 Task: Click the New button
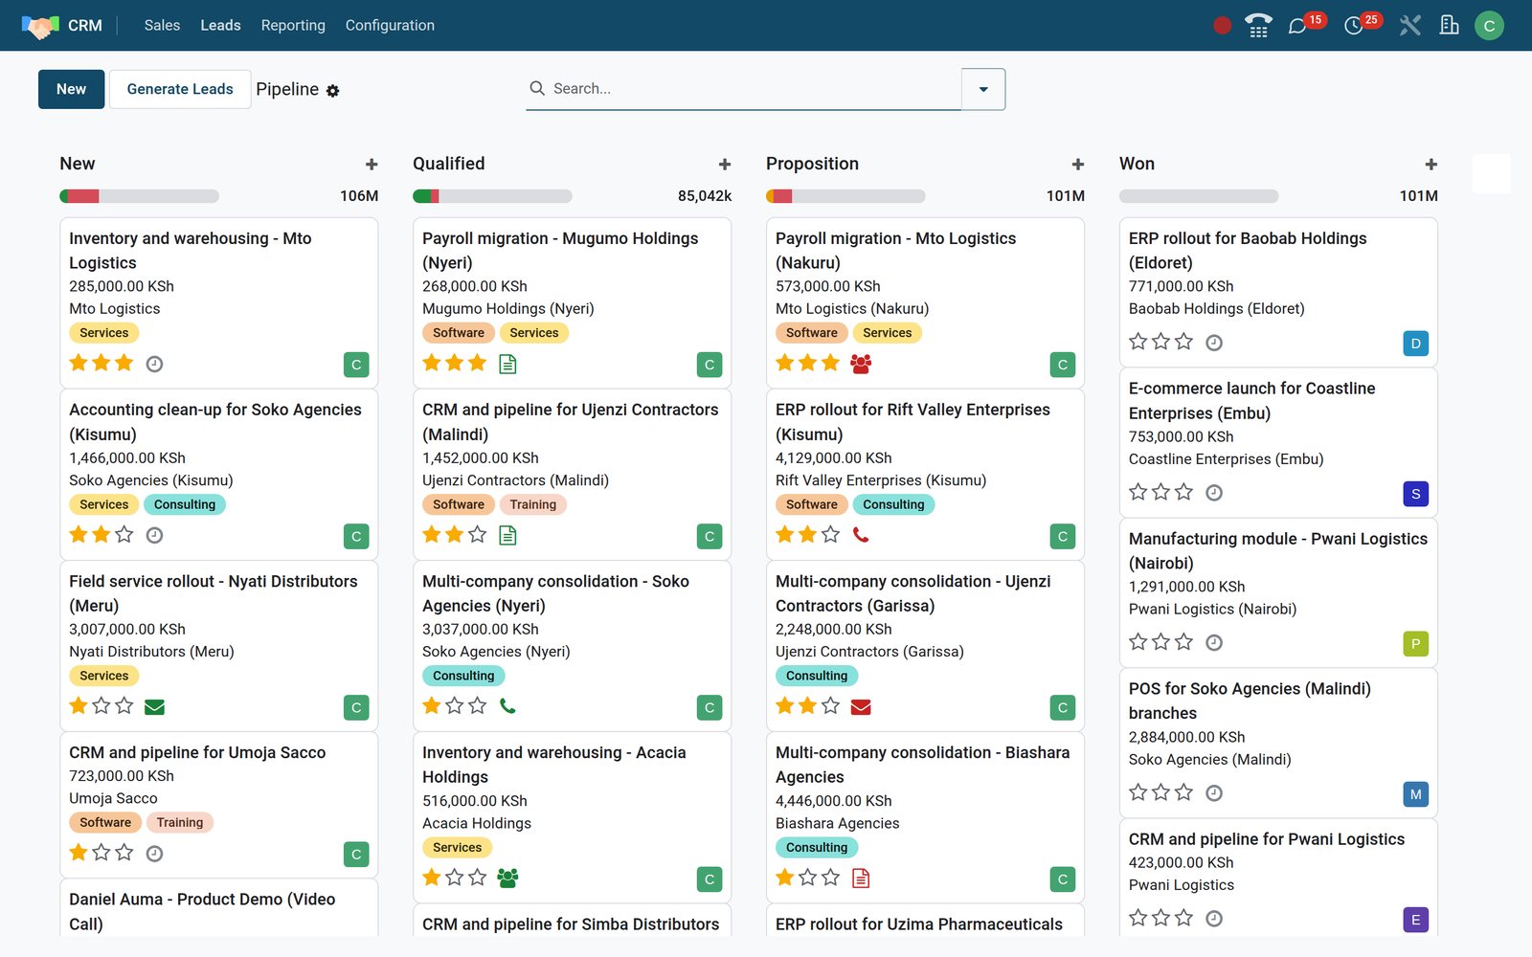tap(72, 89)
